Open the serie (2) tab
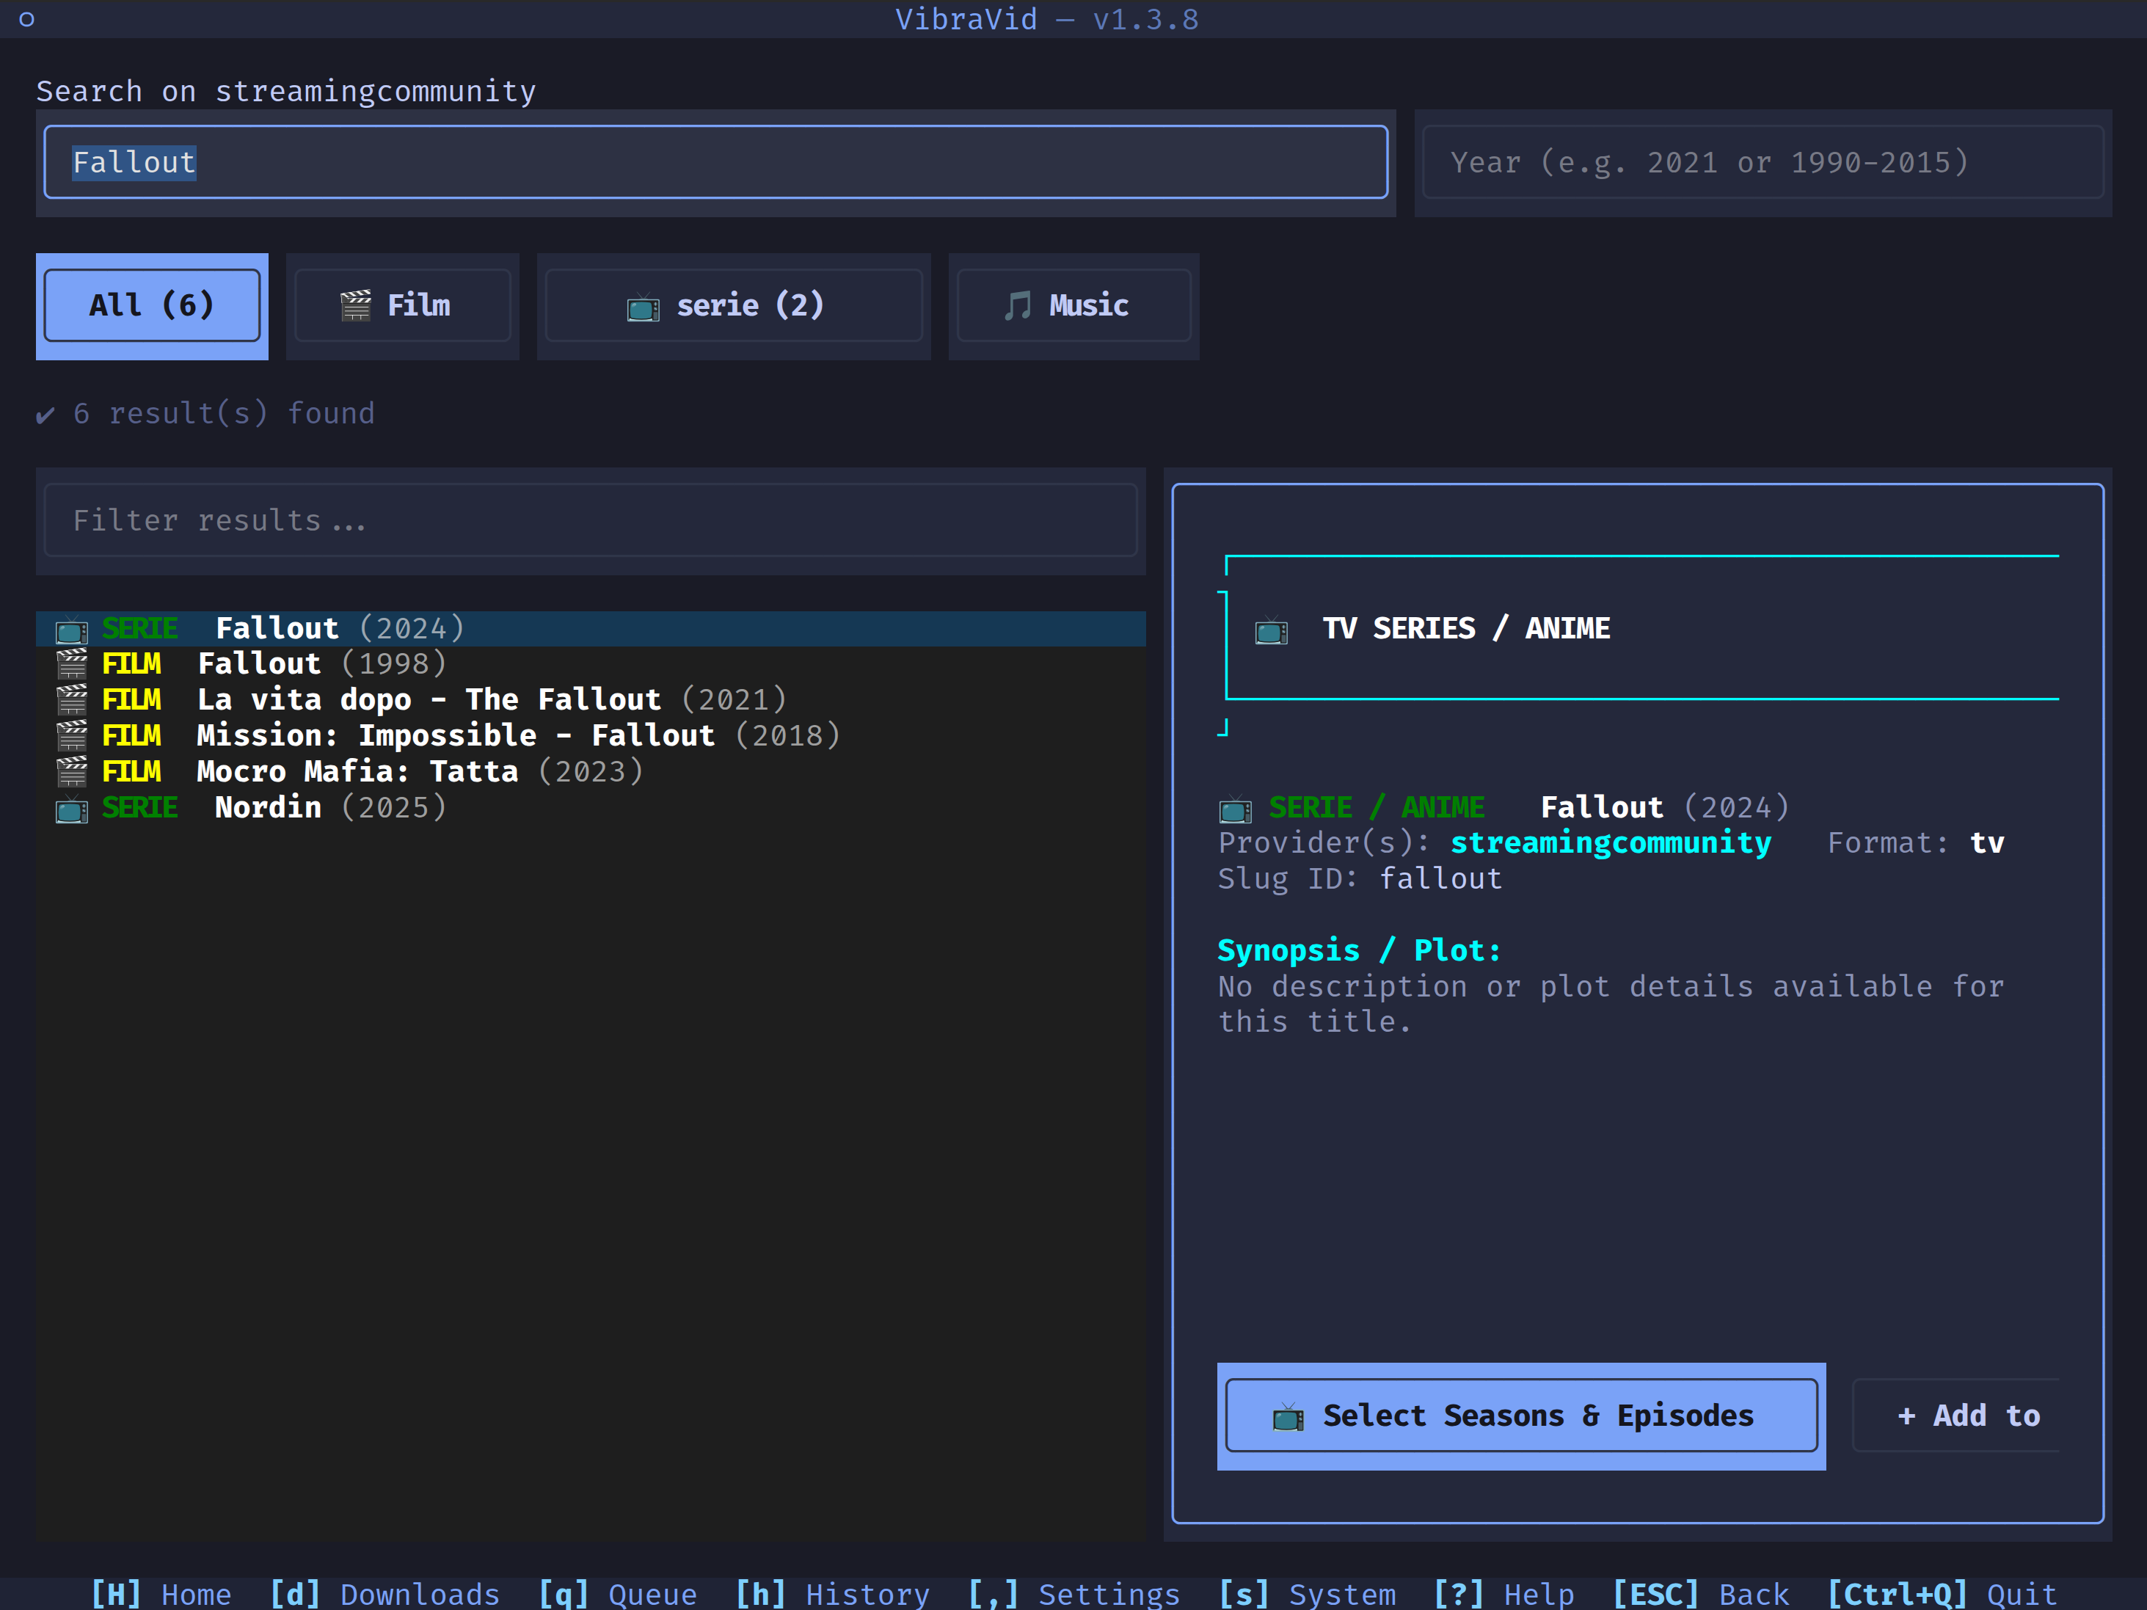The width and height of the screenshot is (2147, 1610). (734, 307)
